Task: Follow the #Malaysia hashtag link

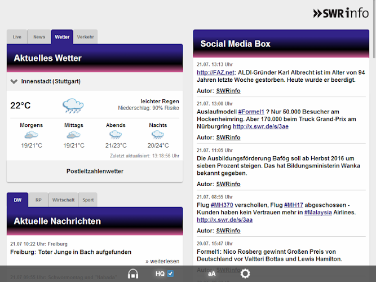Action: (318, 213)
